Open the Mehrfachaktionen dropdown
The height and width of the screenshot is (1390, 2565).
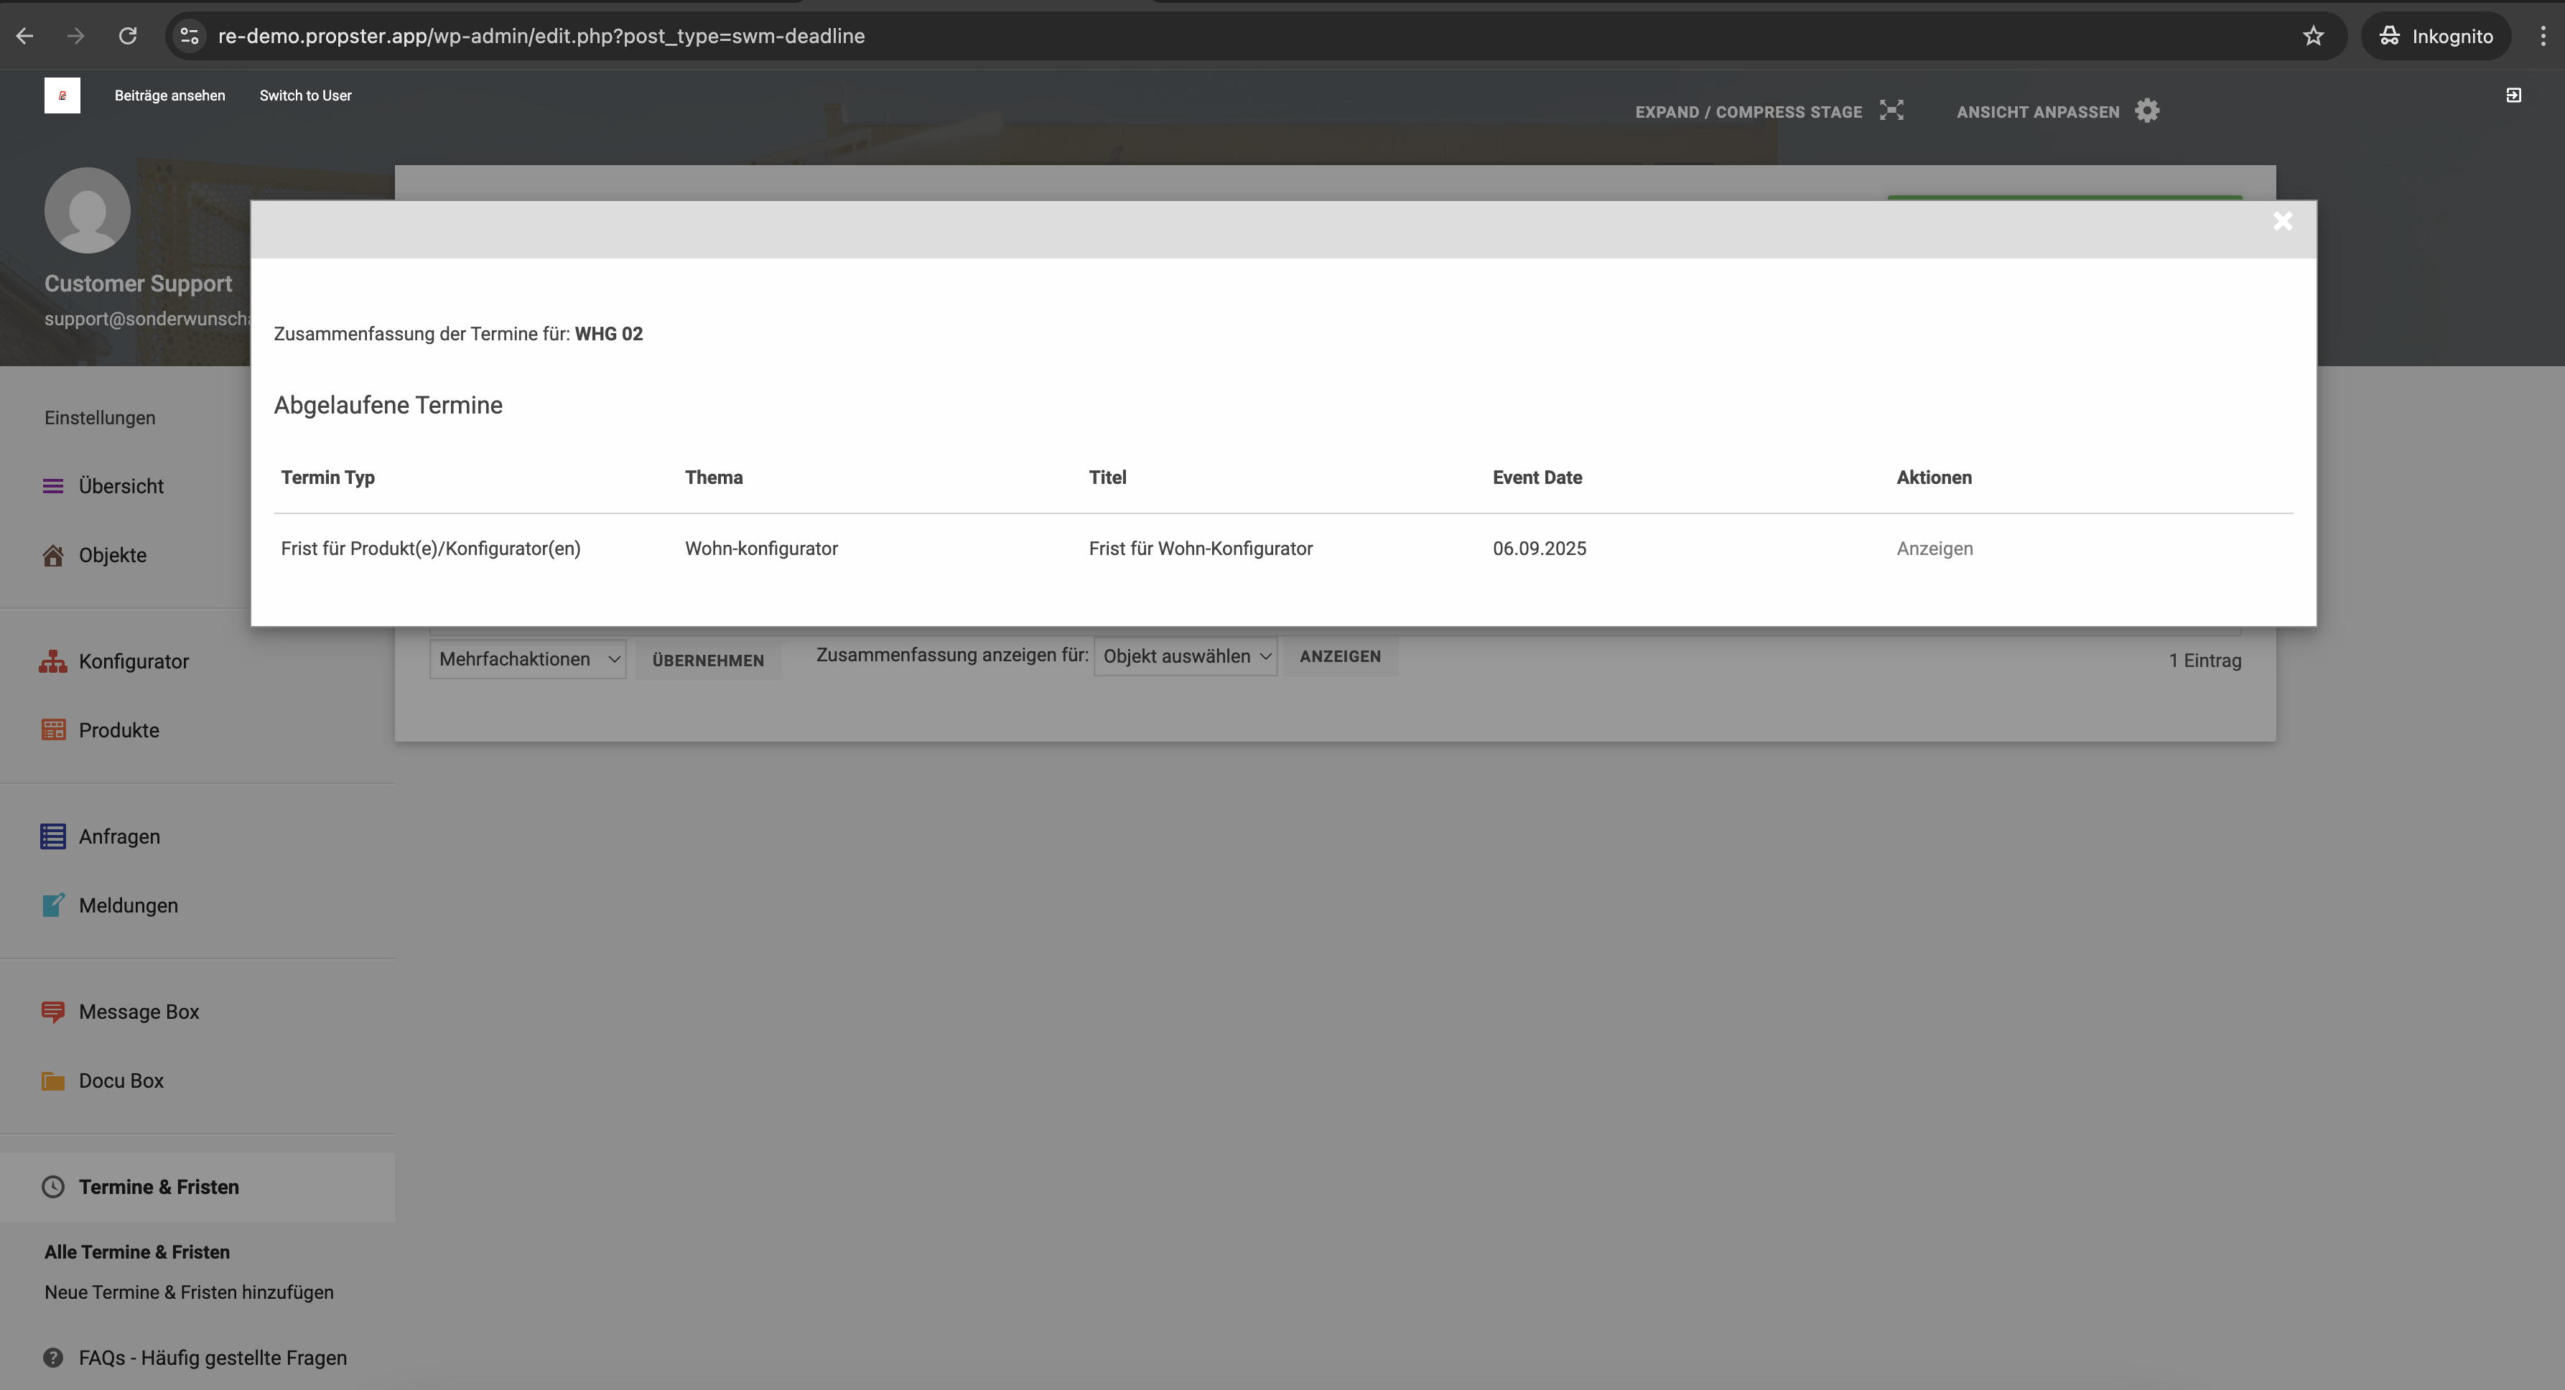[x=527, y=659]
